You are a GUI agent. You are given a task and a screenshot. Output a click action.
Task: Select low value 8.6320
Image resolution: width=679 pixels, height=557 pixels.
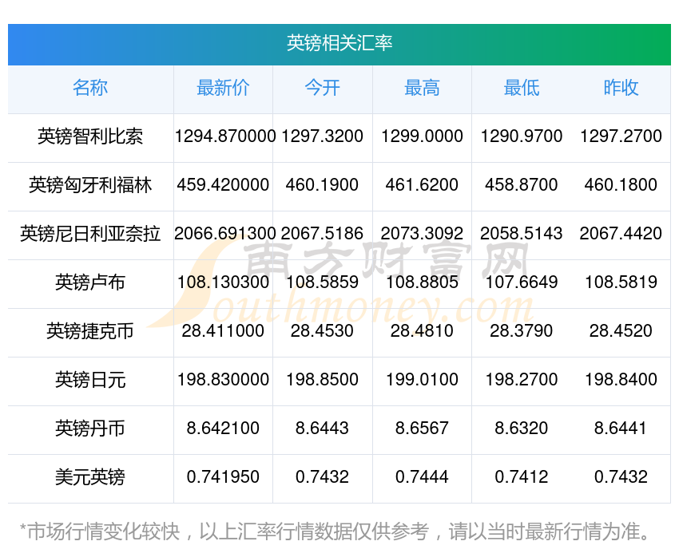tap(522, 429)
